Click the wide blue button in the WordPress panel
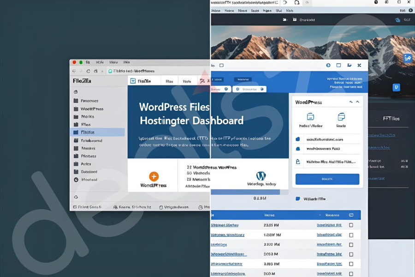 click(x=327, y=179)
